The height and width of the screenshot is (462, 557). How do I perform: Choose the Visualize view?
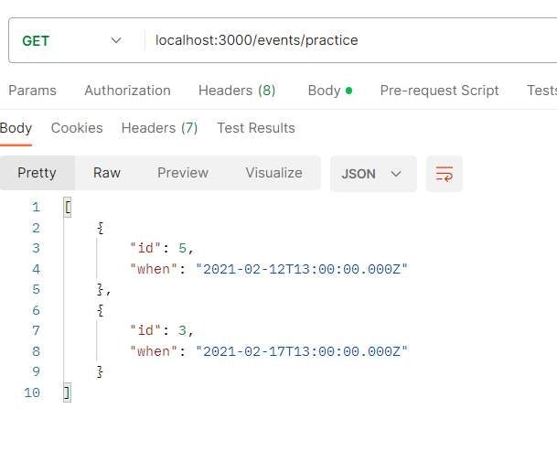pyautogui.click(x=273, y=173)
